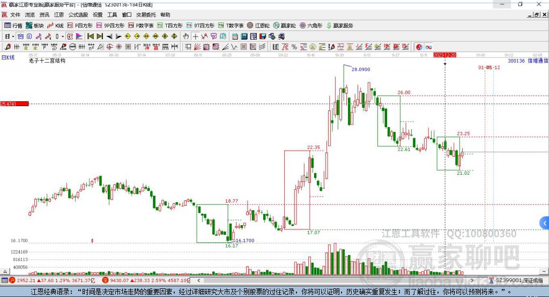Image resolution: width=549 pixels, height=297 pixels.
Task: Click the Shanghai index 2952.21 status entry
Action: [53, 280]
